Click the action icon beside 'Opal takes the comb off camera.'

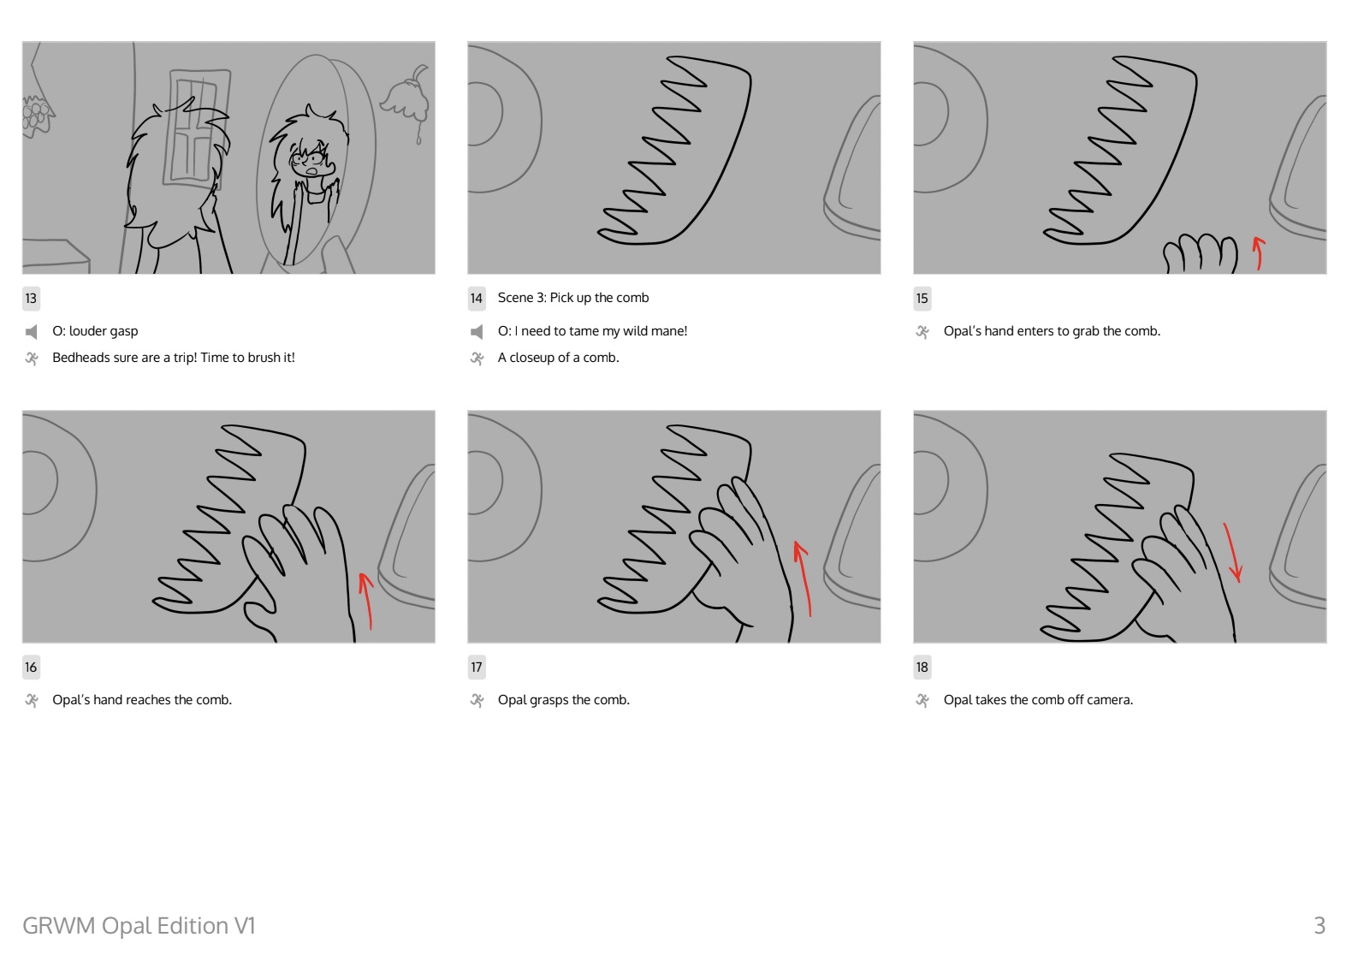(x=922, y=700)
